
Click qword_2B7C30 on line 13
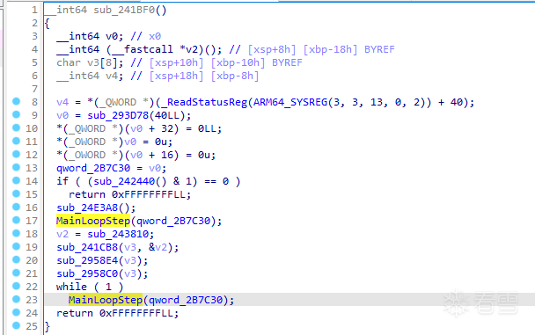point(93,168)
